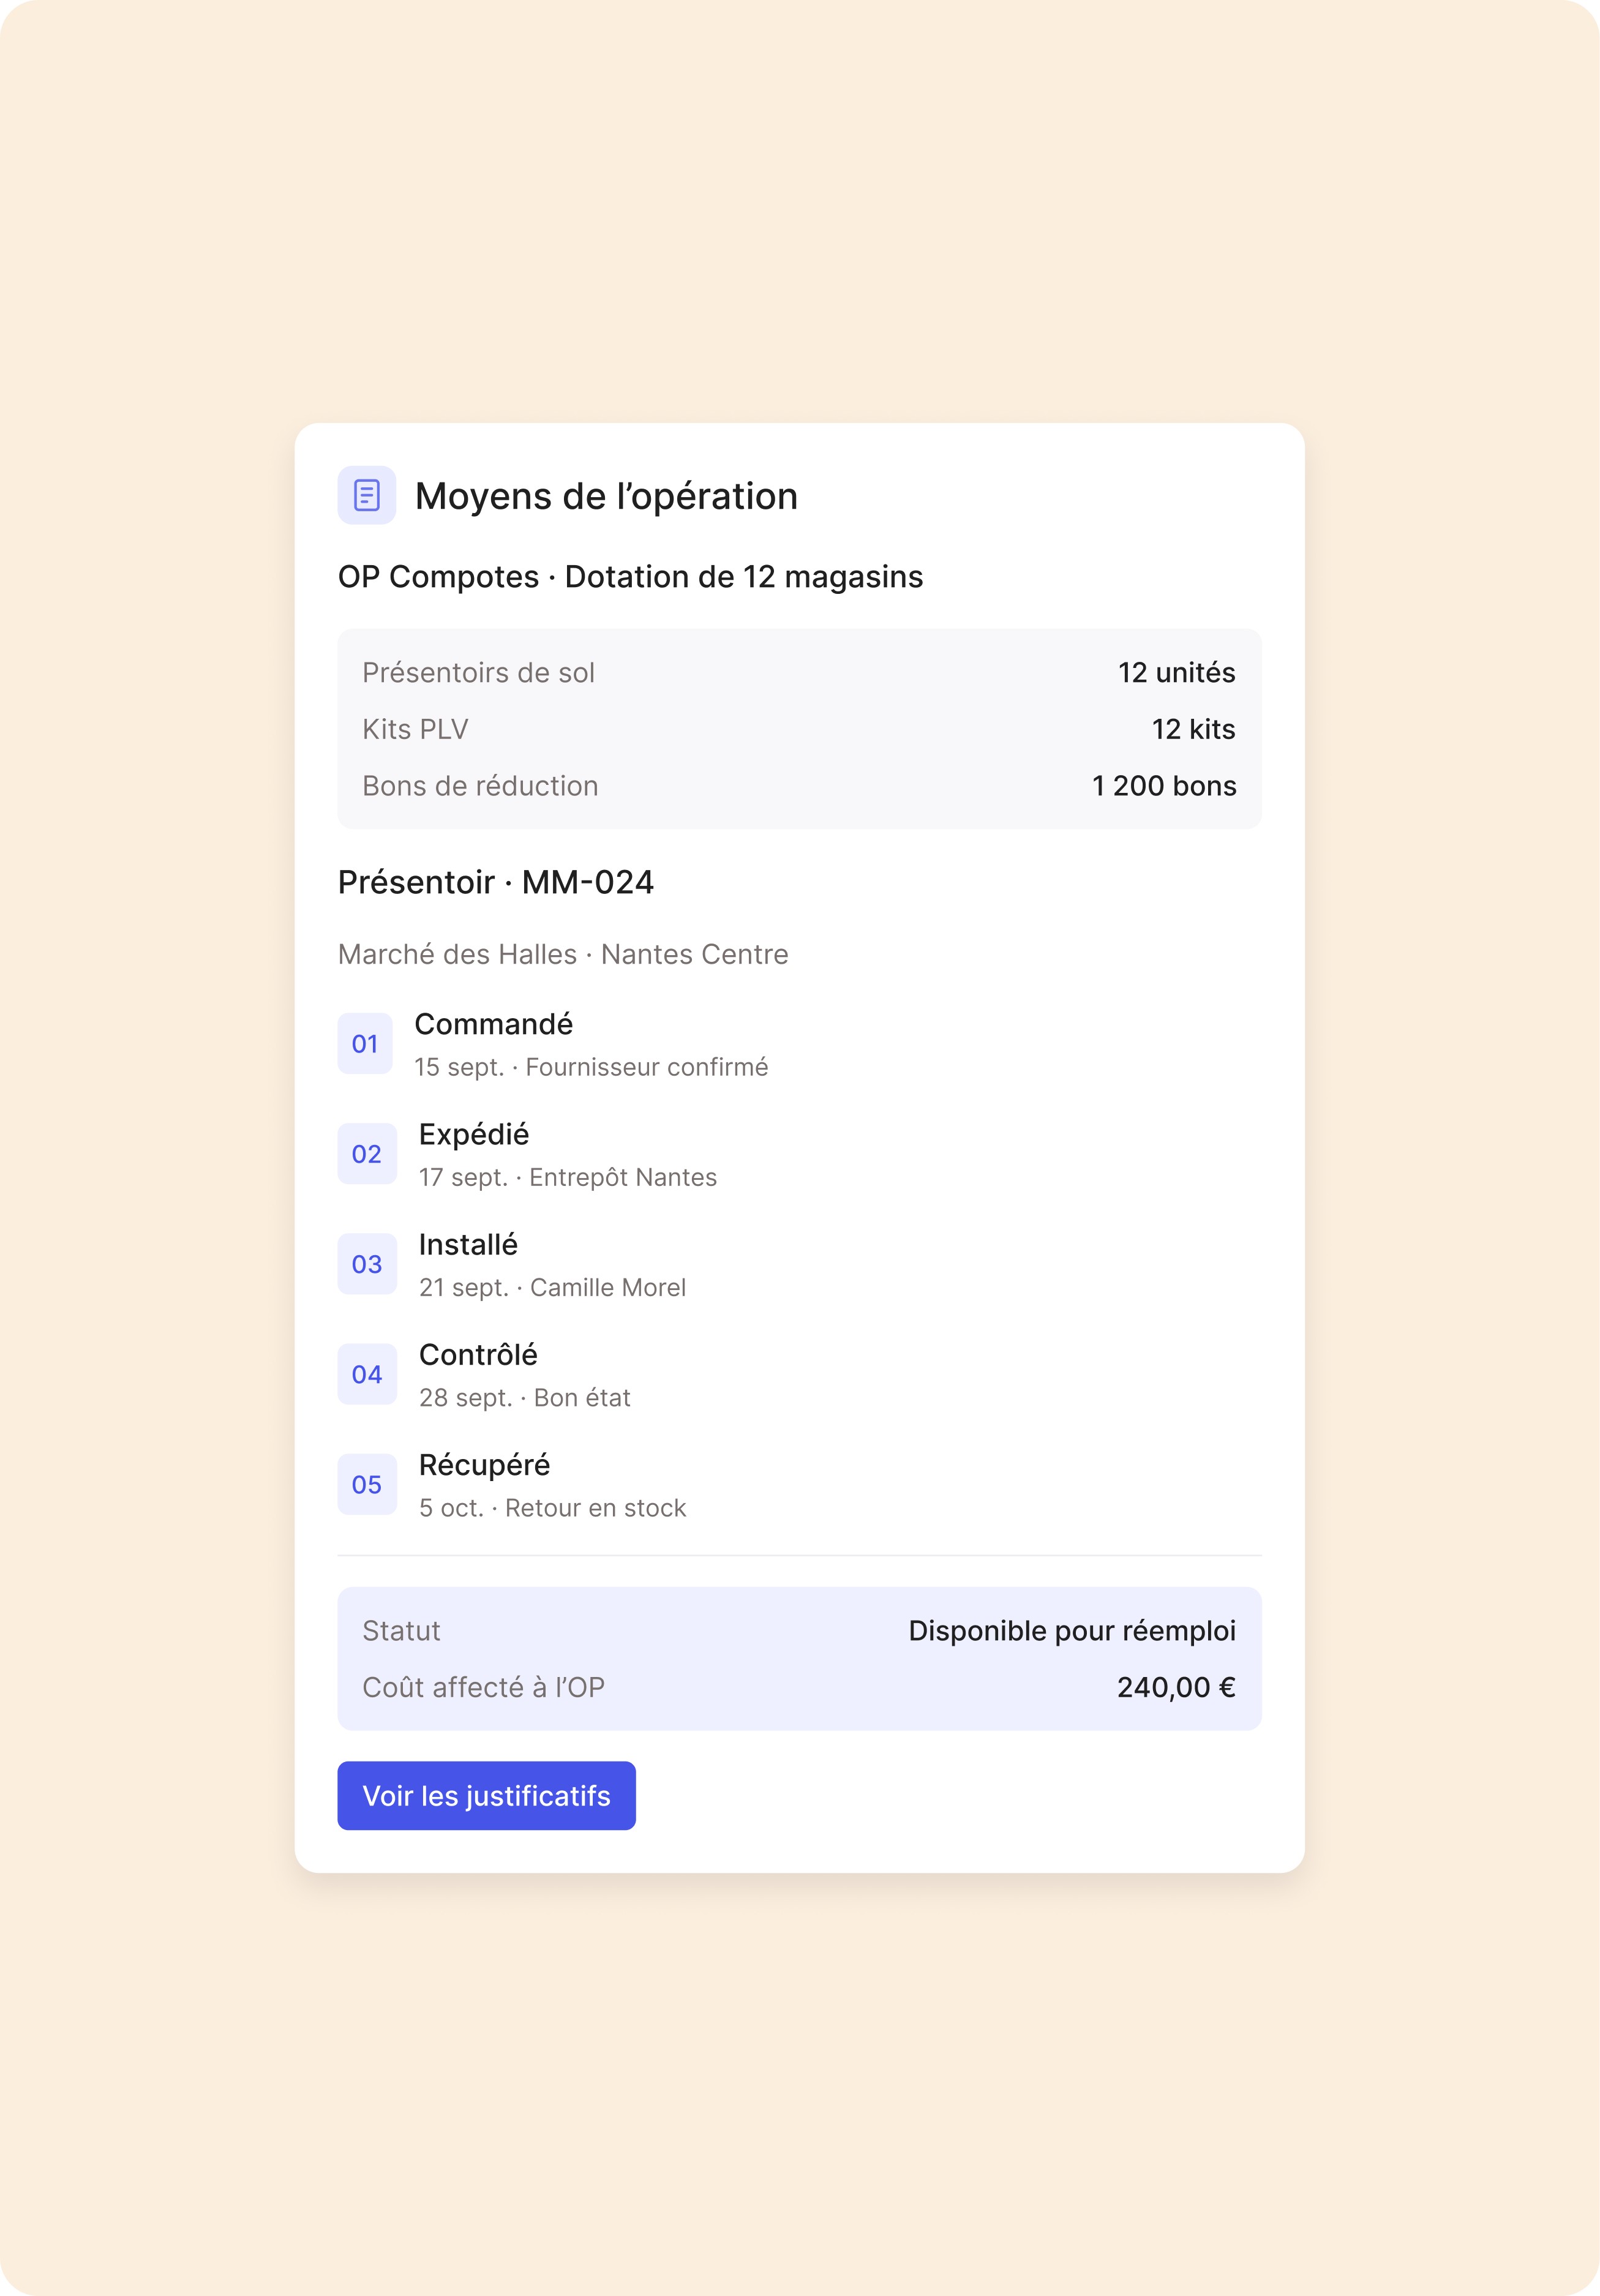Click the Contrôlé step title
The width and height of the screenshot is (1600, 2296).
[x=478, y=1354]
